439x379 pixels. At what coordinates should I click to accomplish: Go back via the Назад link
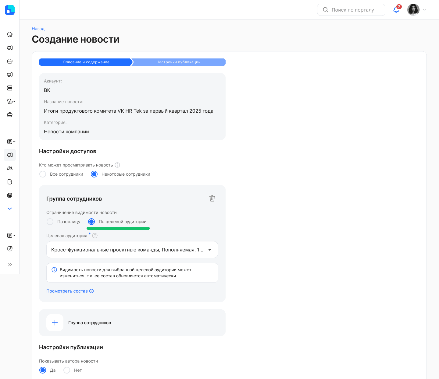click(38, 29)
